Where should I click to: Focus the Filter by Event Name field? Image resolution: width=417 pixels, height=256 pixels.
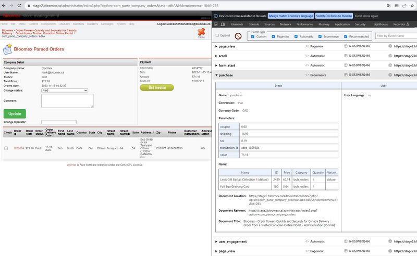396,35
